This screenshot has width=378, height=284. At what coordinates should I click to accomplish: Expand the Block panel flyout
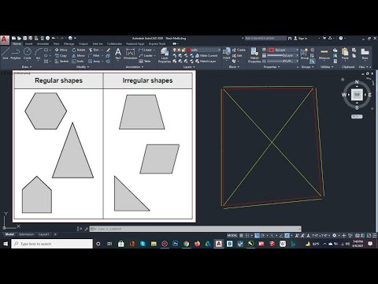pyautogui.click(x=234, y=67)
